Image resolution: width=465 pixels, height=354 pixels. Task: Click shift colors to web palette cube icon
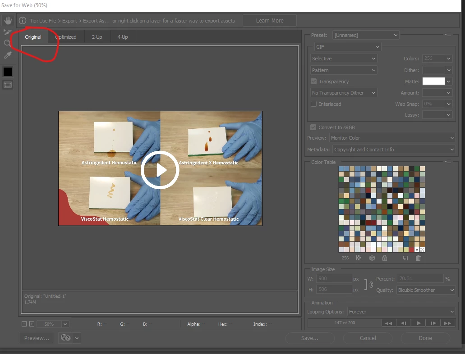[372, 258]
